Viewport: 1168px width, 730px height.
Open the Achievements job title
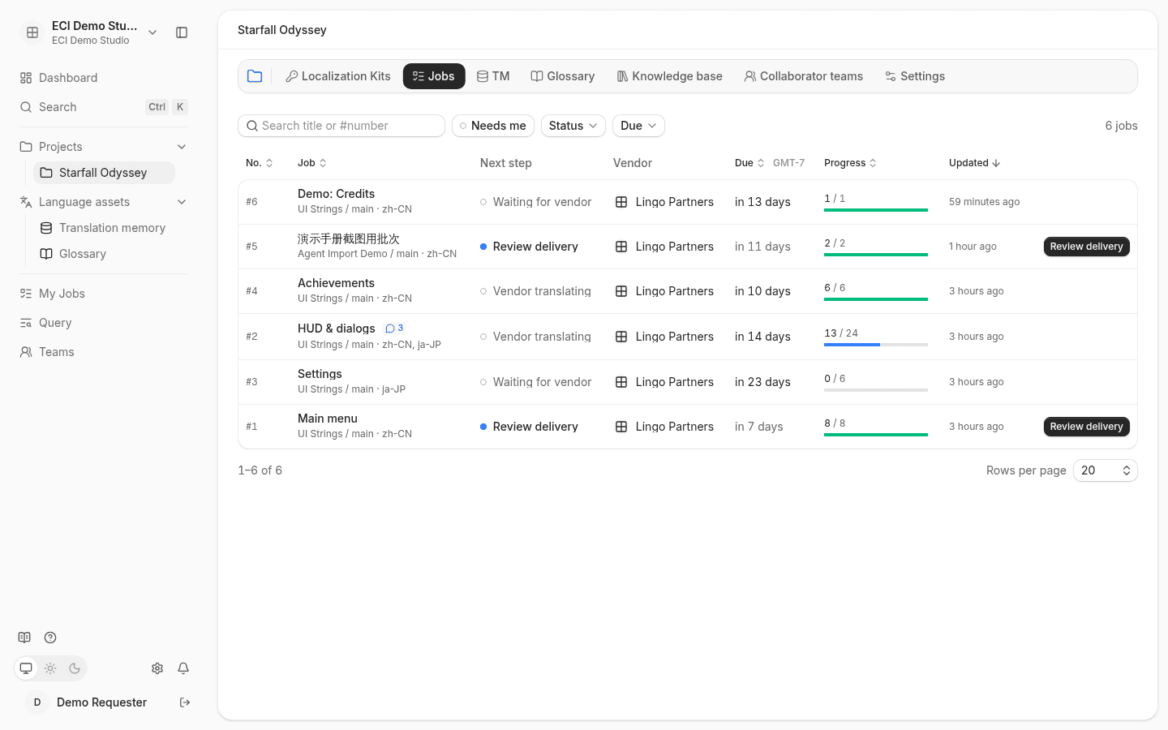336,283
